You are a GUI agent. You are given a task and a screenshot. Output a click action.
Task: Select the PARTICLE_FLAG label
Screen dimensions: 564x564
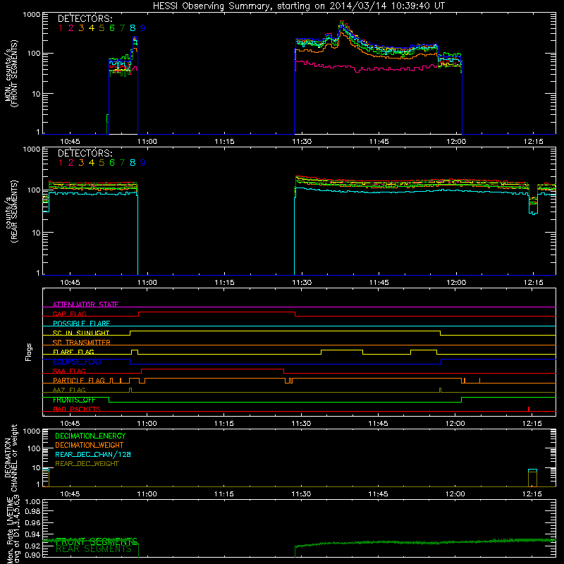[79, 381]
